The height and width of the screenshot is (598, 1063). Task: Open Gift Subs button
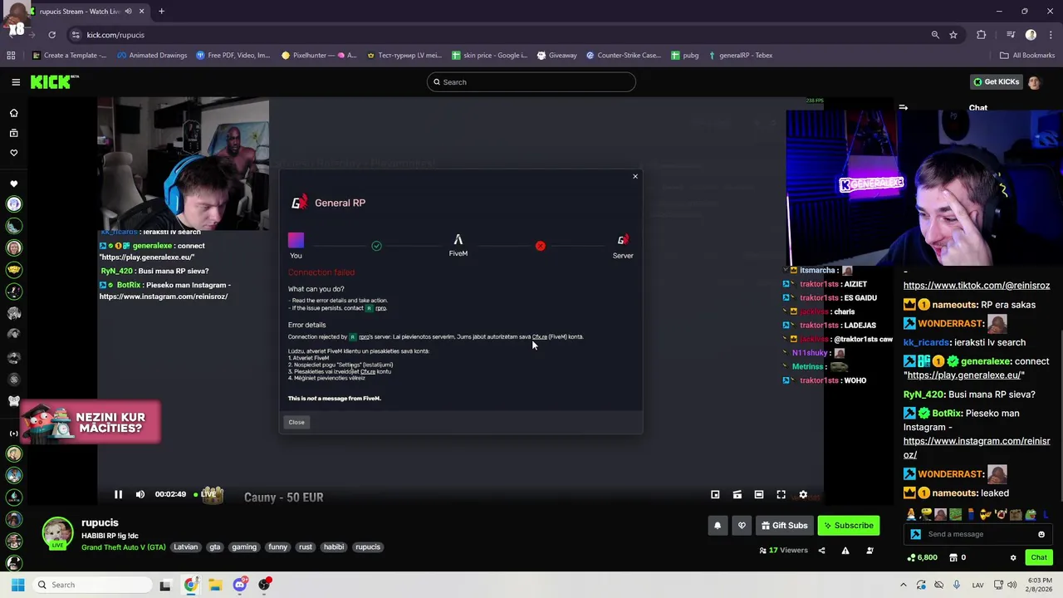[784, 525]
